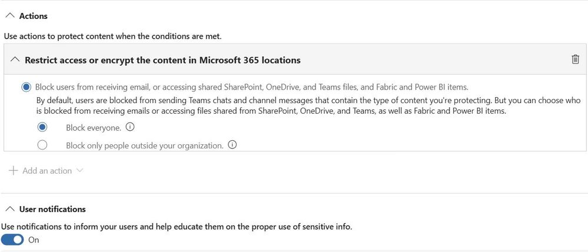The width and height of the screenshot is (588, 252).
Task: Click Restrict access or encrypt the content heading
Action: [x=162, y=60]
